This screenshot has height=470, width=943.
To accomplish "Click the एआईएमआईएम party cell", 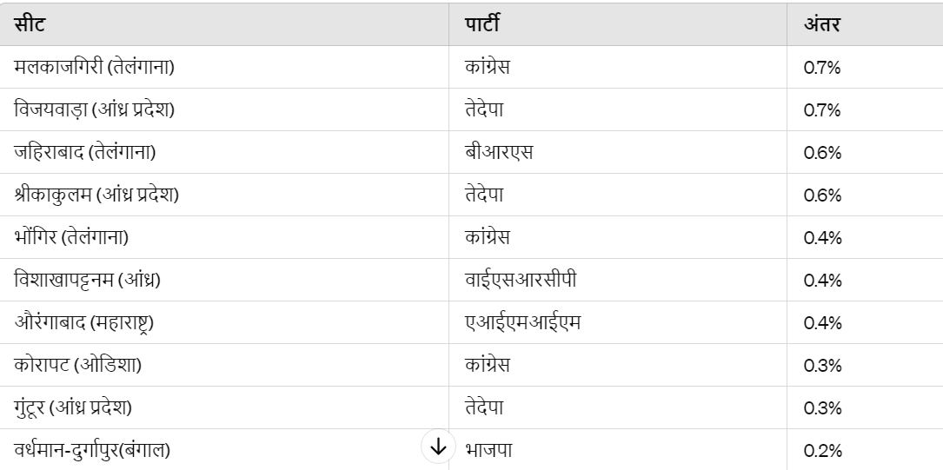I will click(x=618, y=323).
